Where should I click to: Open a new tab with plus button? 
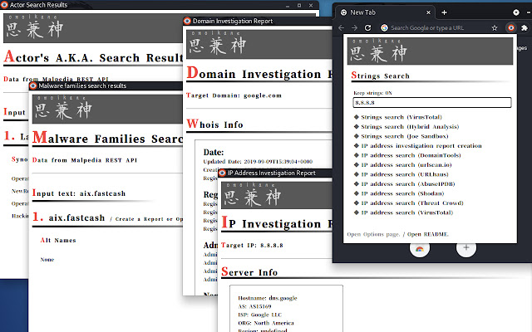click(x=444, y=12)
